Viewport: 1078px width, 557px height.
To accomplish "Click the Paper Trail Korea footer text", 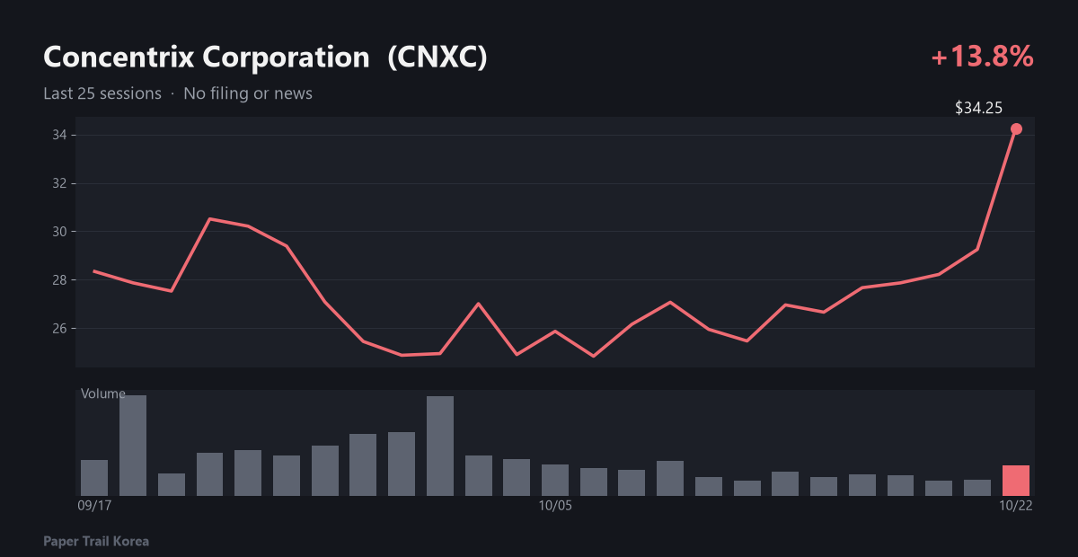I will tap(96, 542).
